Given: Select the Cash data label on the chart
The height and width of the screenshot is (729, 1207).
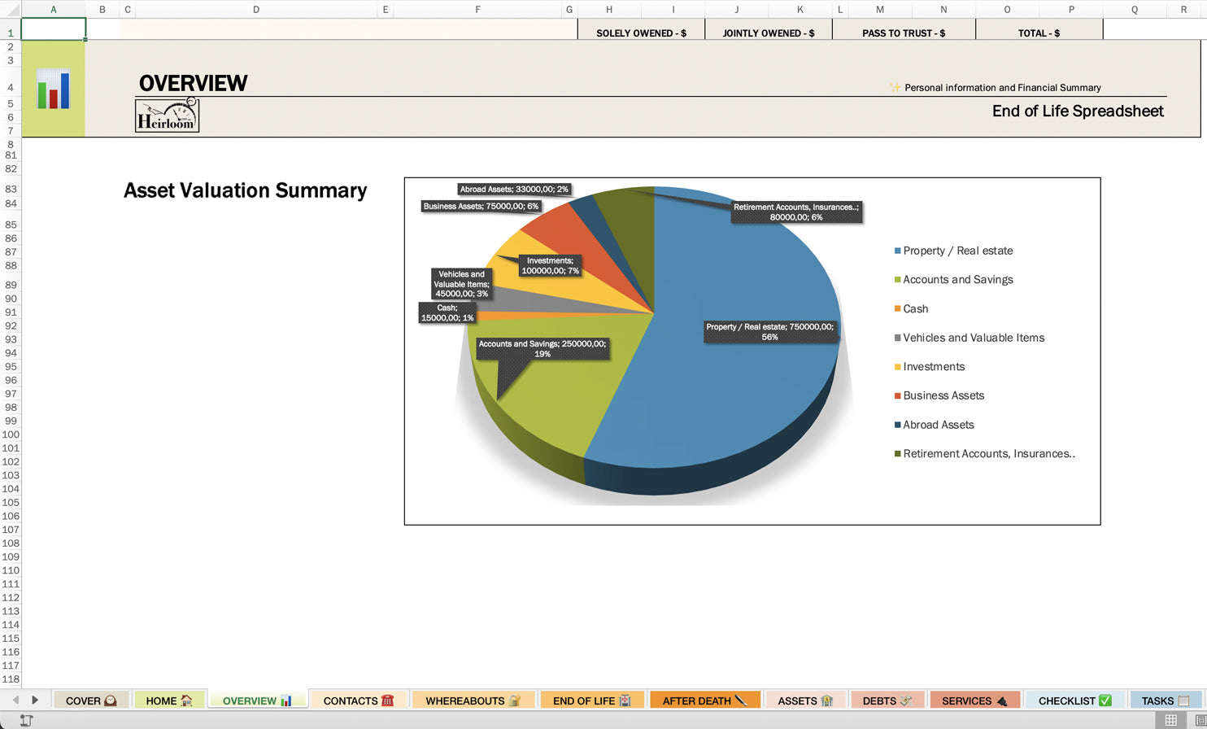Looking at the screenshot, I should pos(446,312).
